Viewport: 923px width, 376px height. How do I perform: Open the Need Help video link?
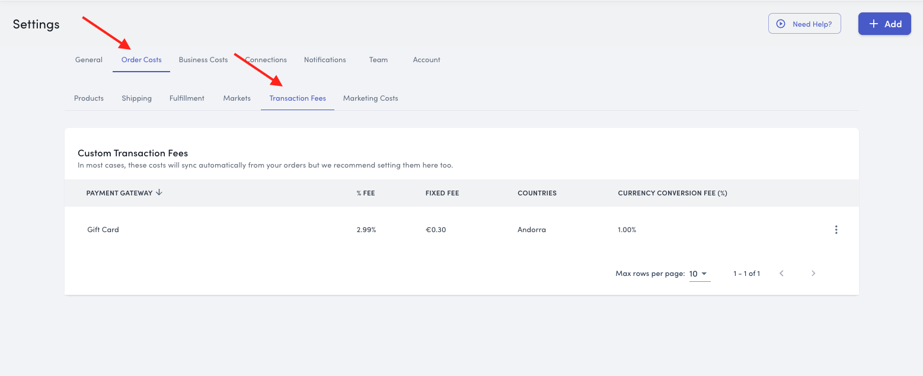click(804, 24)
